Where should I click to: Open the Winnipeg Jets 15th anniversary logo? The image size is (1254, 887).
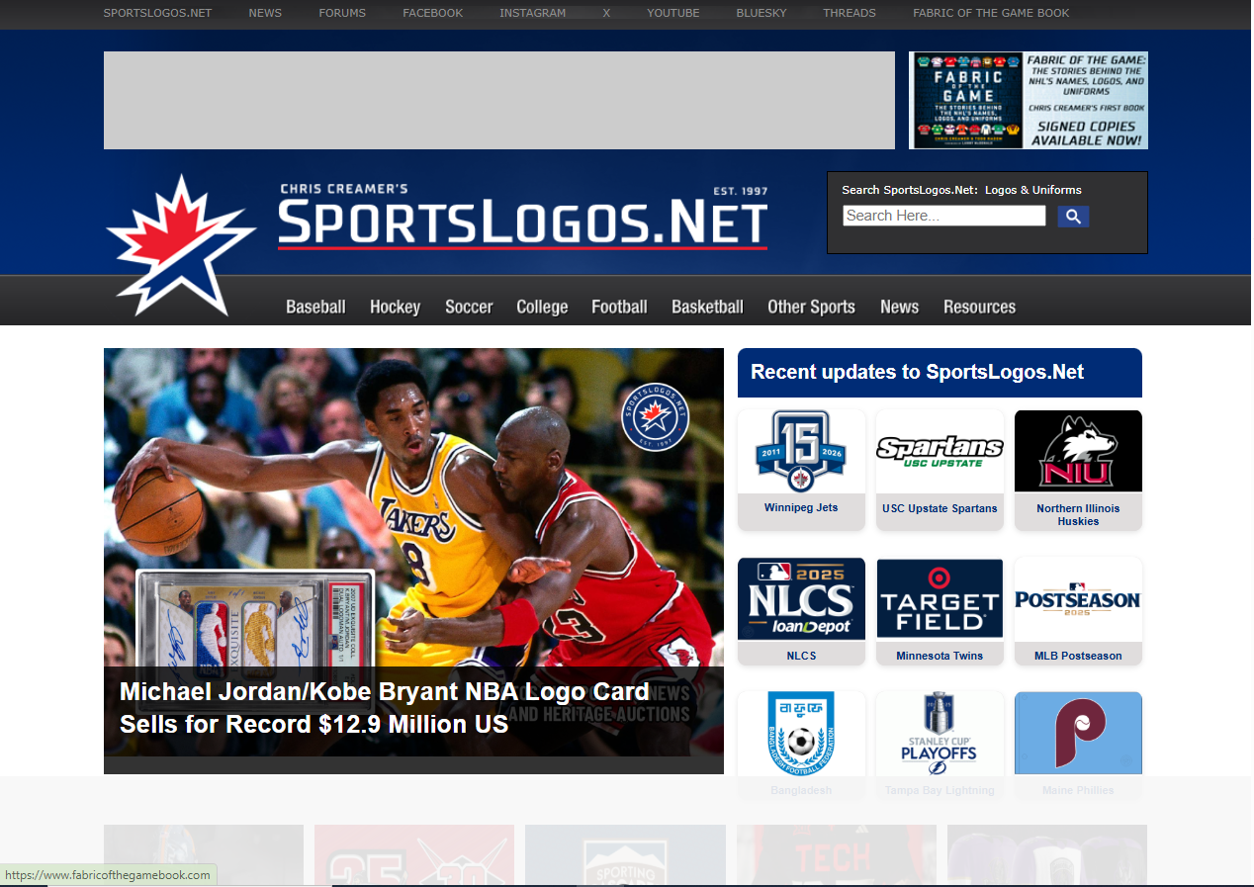pyautogui.click(x=801, y=453)
